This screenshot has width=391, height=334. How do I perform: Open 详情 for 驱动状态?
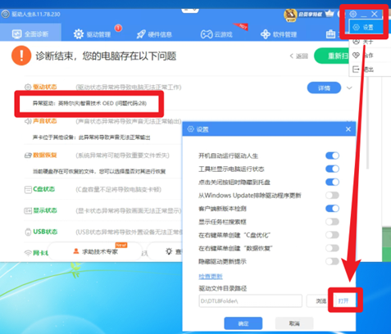coord(324,88)
